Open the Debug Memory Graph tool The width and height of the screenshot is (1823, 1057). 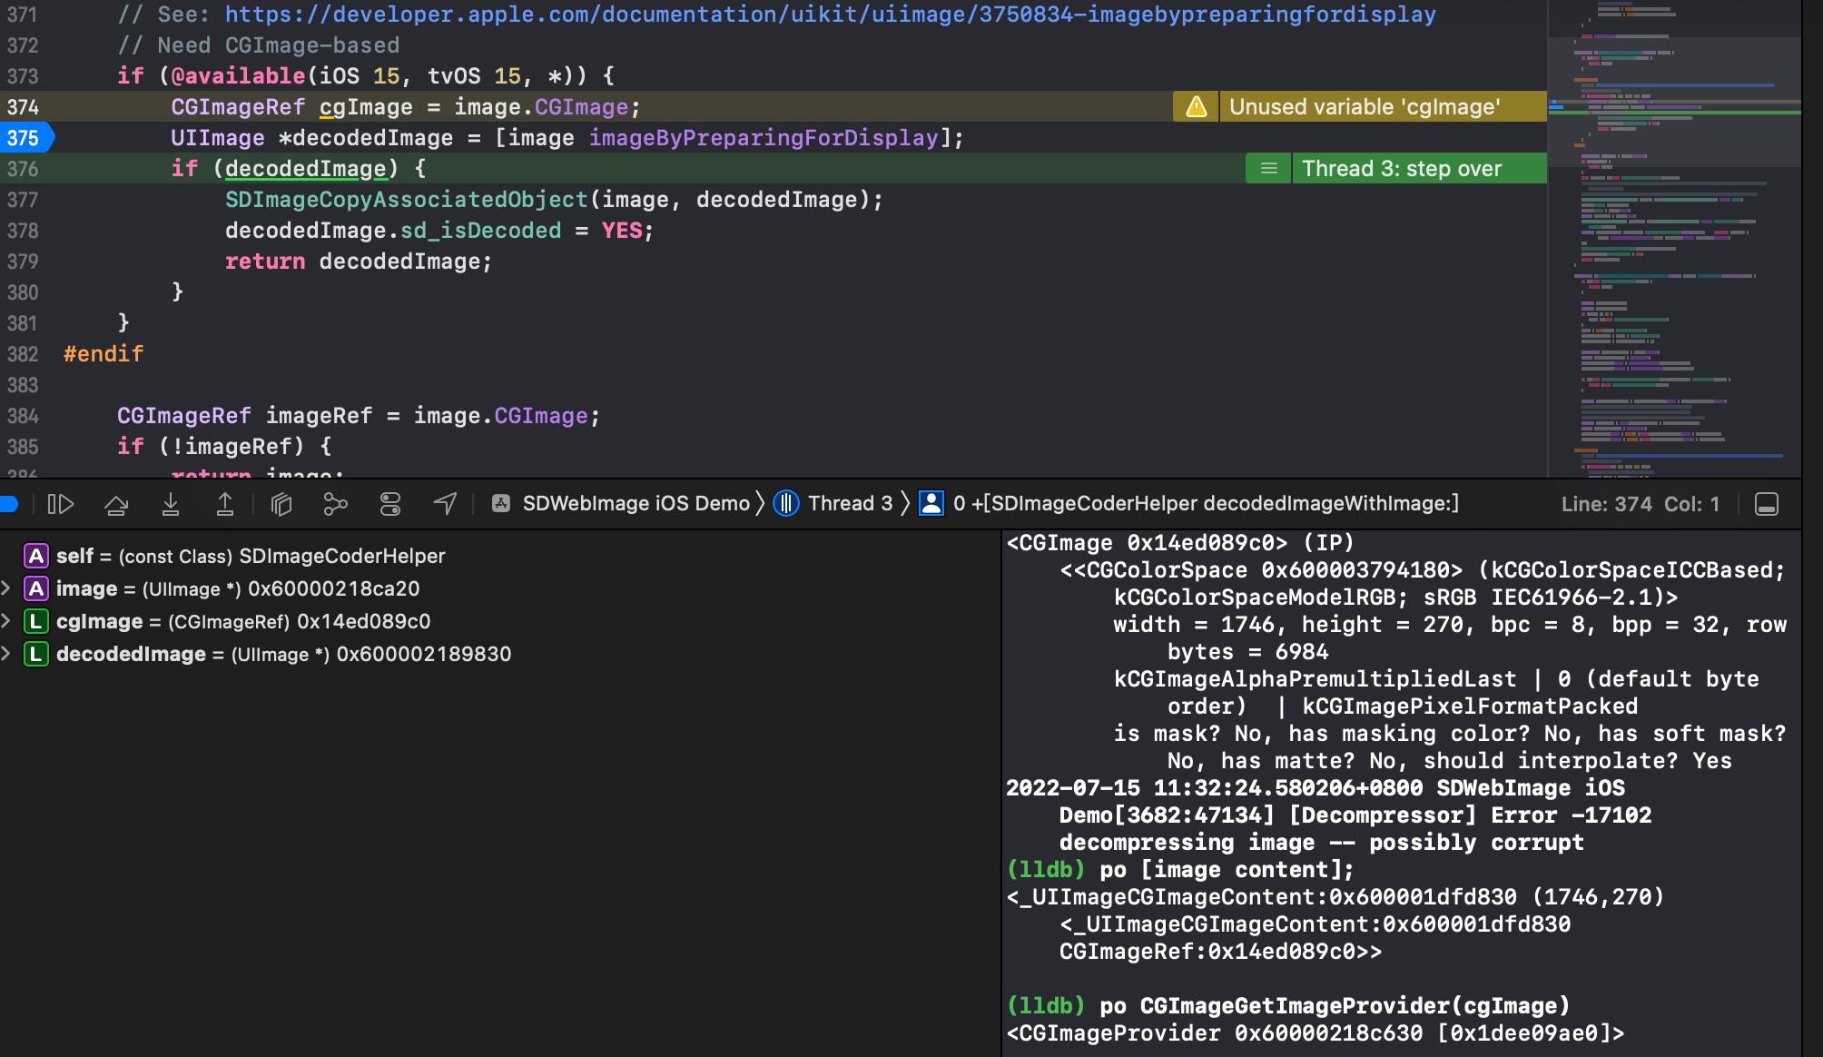click(x=335, y=504)
